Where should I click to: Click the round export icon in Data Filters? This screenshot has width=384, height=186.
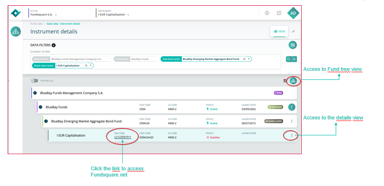(293, 45)
